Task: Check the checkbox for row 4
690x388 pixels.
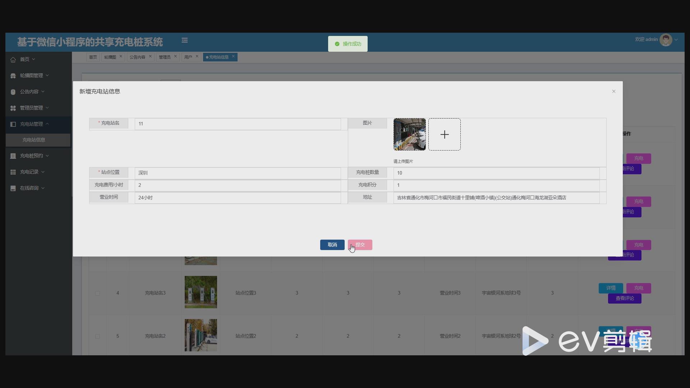Action: [x=98, y=293]
